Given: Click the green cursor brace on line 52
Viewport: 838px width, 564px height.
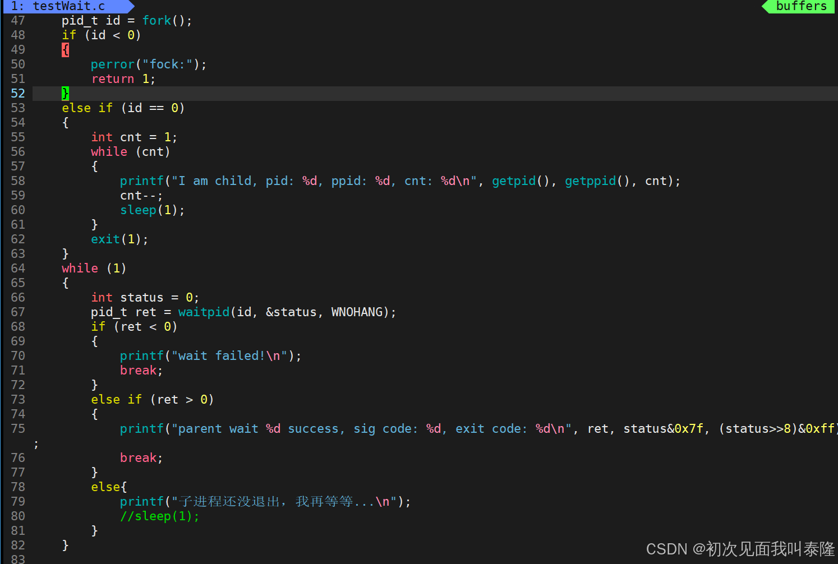Looking at the screenshot, I should [65, 93].
